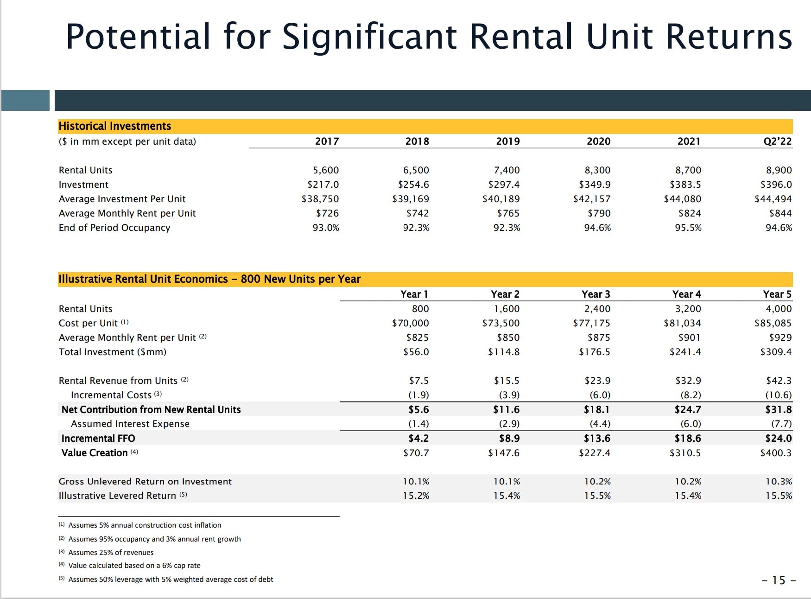Image resolution: width=811 pixels, height=599 pixels.
Task: Click footnote 'Value calculated based on a 6% cap rate'
Action: coord(134,566)
